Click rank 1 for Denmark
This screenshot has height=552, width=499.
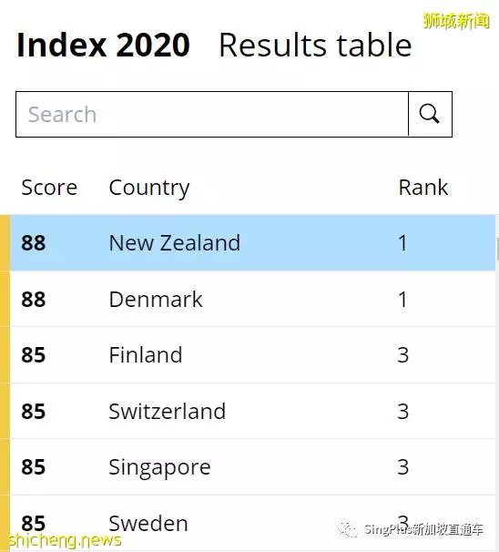click(402, 300)
